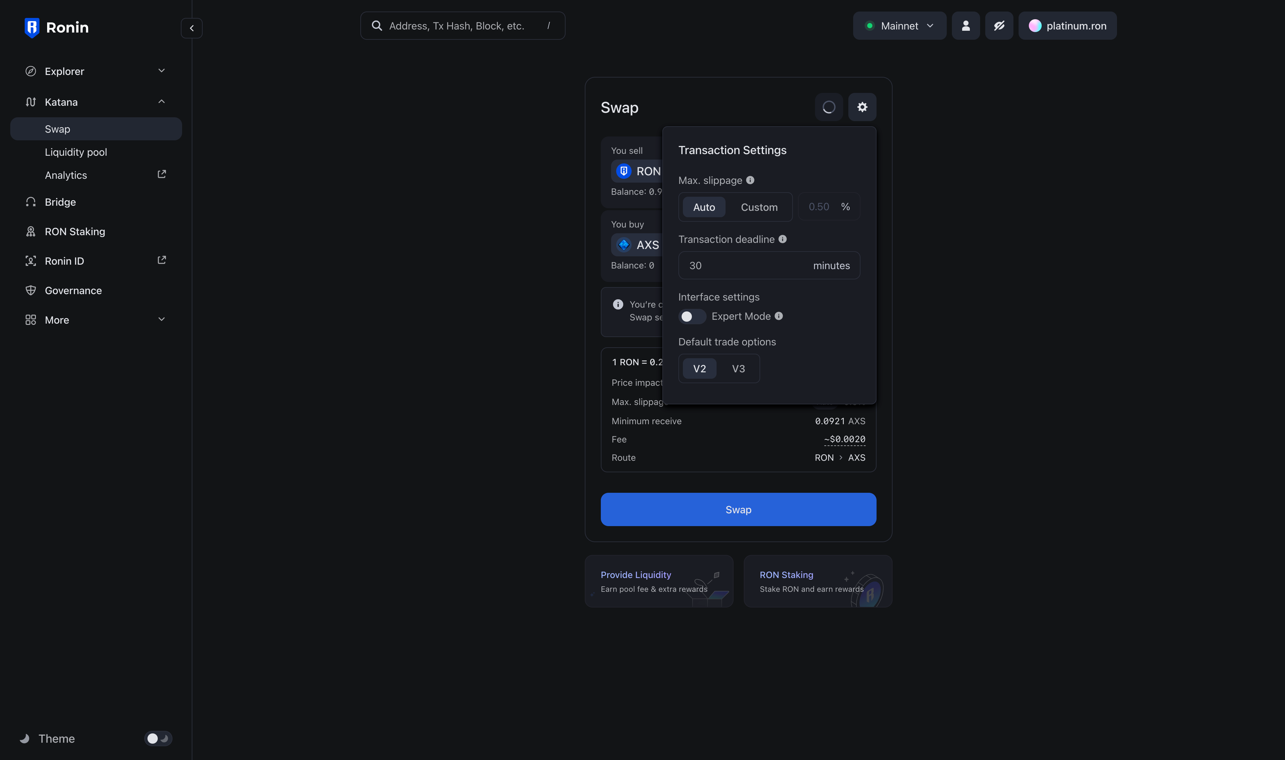Open the Analytics external link icon
This screenshot has height=760, width=1285.
(x=161, y=175)
